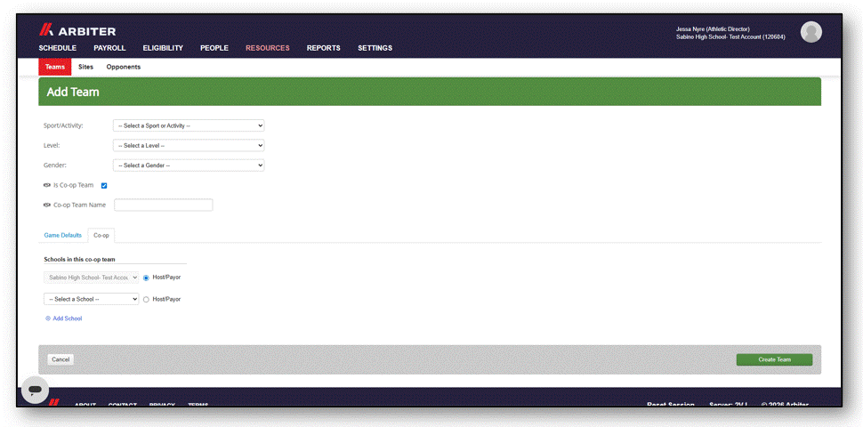Select Host/Payor for Sabino High School
The width and height of the screenshot is (863, 427).
(x=146, y=278)
